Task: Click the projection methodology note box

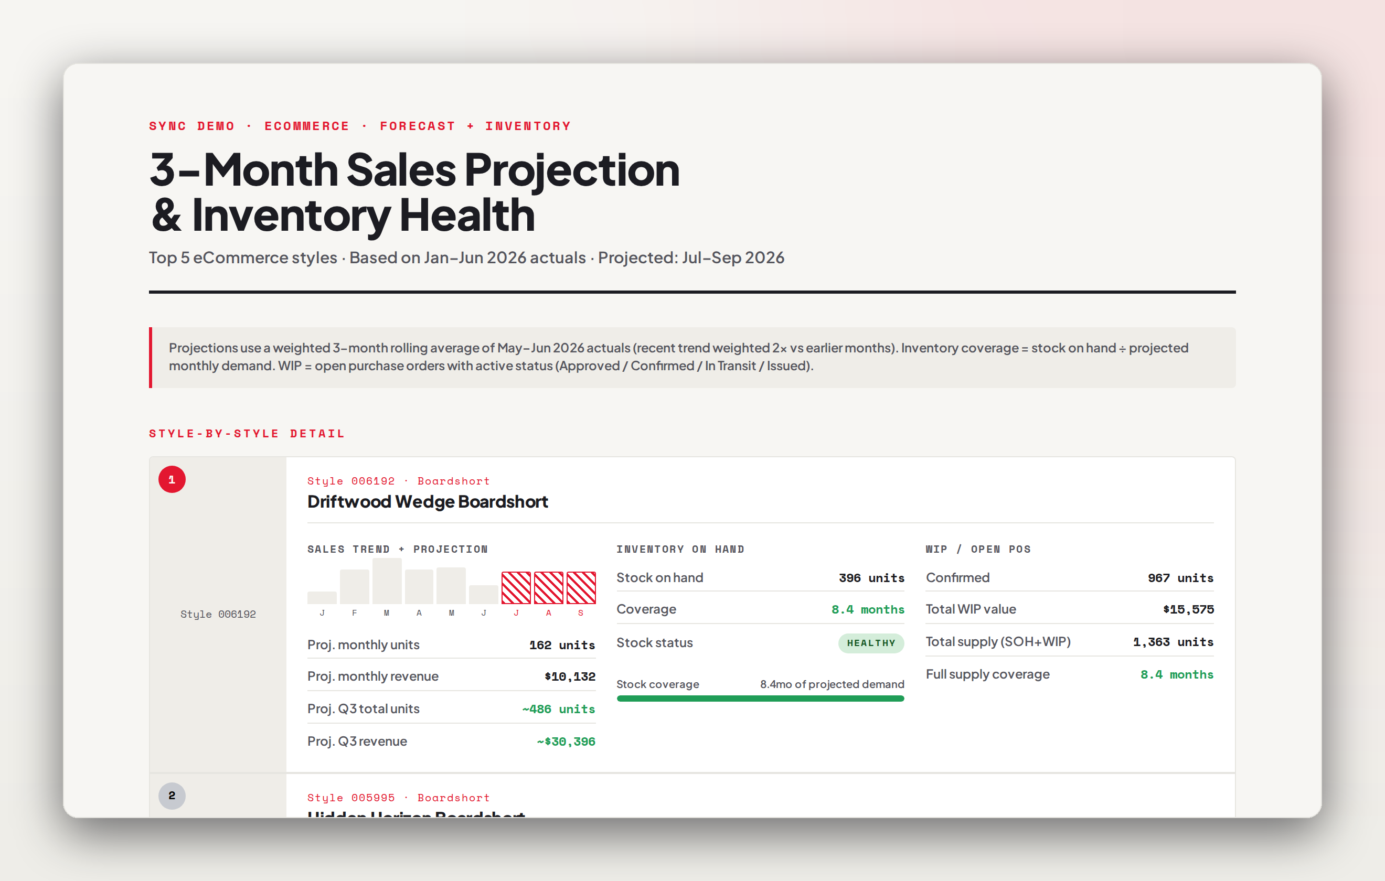Action: coord(692,357)
